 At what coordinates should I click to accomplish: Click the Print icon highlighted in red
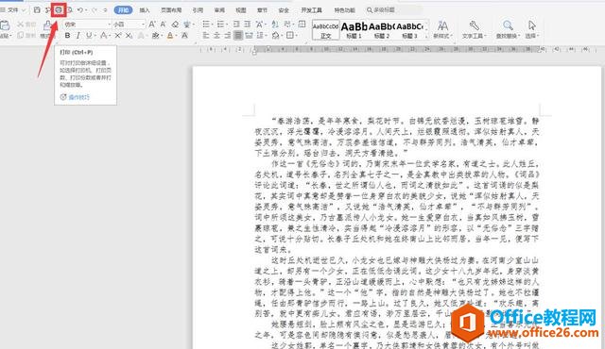59,10
